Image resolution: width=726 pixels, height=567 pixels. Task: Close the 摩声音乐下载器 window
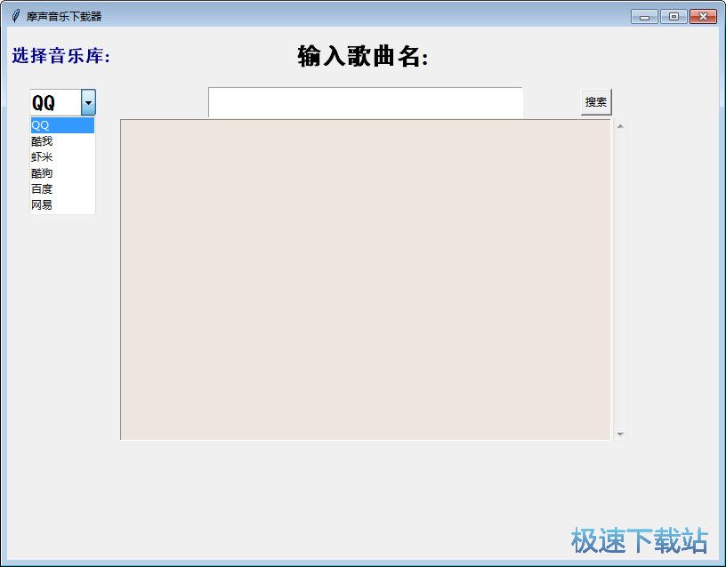703,16
